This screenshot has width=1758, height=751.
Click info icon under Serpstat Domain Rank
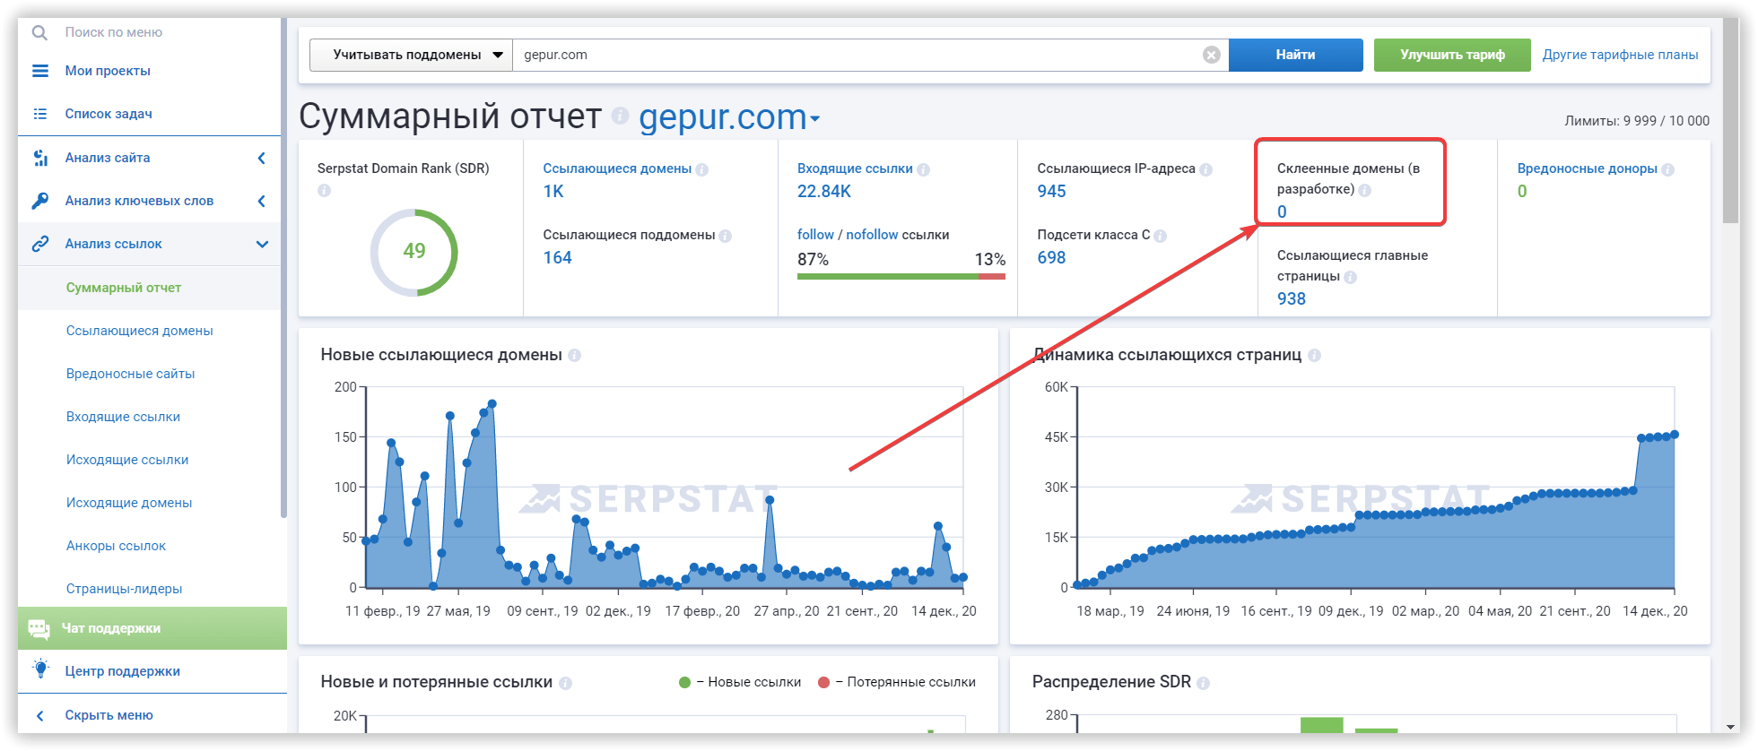325,190
